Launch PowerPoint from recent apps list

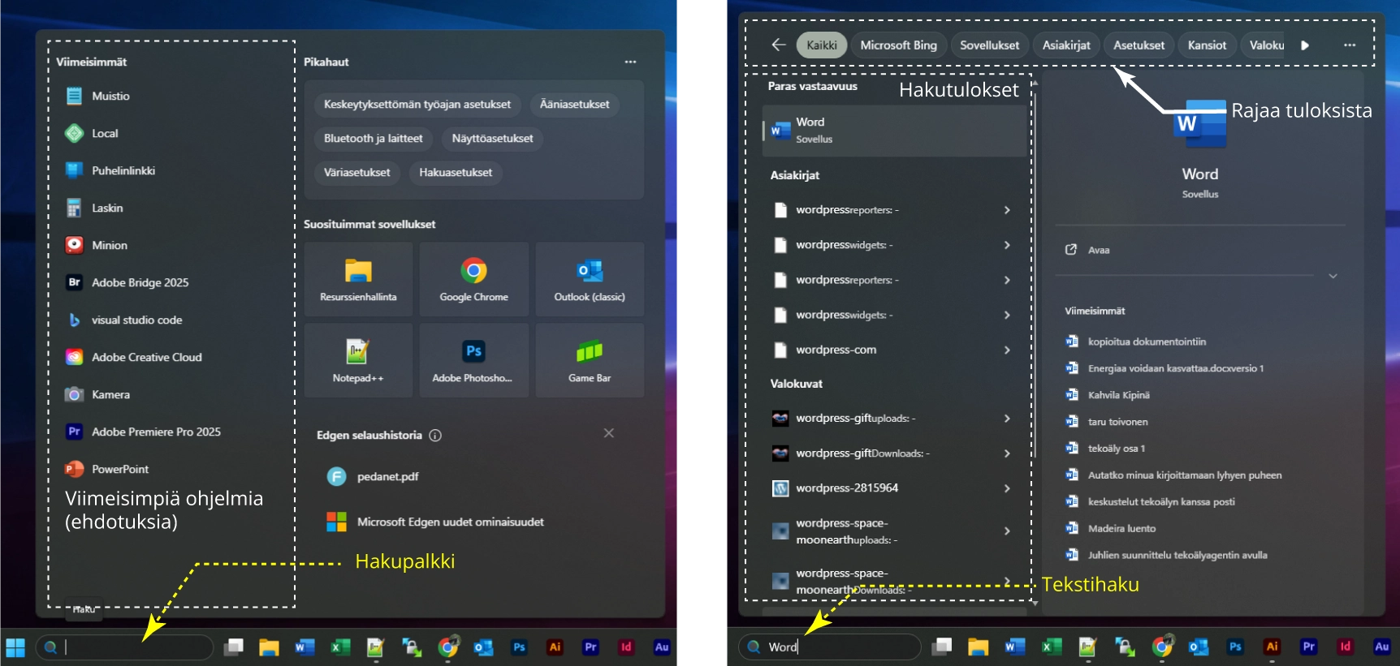pos(119,469)
